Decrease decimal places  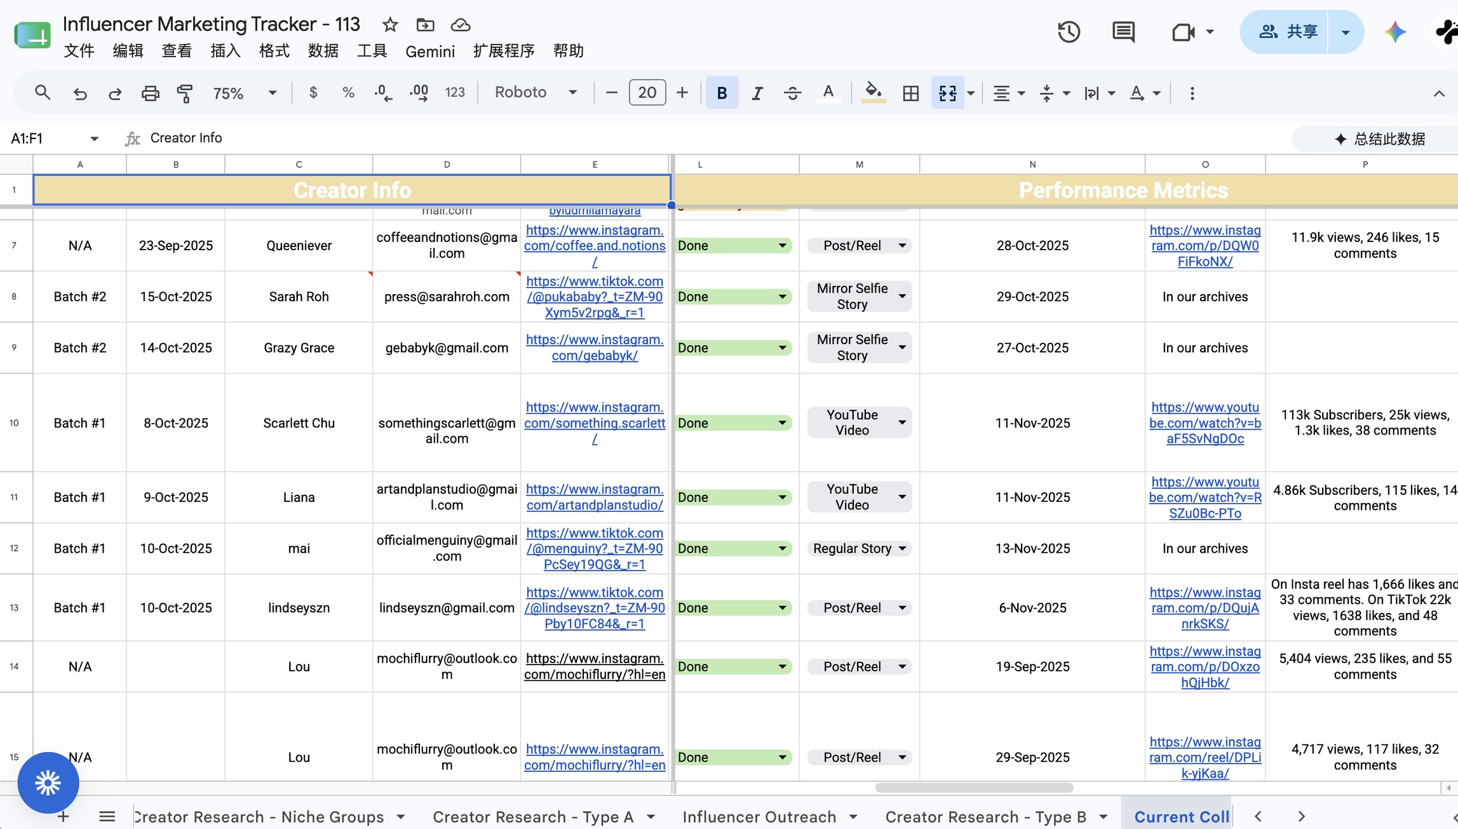point(383,93)
